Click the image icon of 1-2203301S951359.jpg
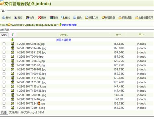 point(12,53)
